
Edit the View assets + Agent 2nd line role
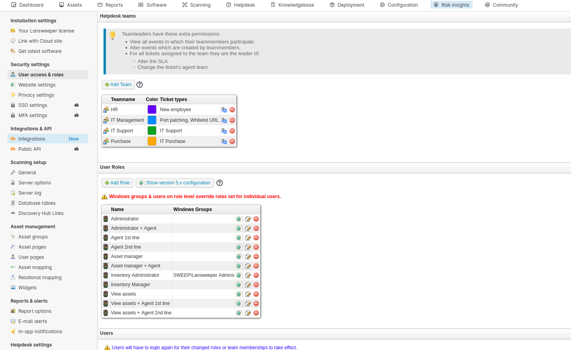pos(248,313)
